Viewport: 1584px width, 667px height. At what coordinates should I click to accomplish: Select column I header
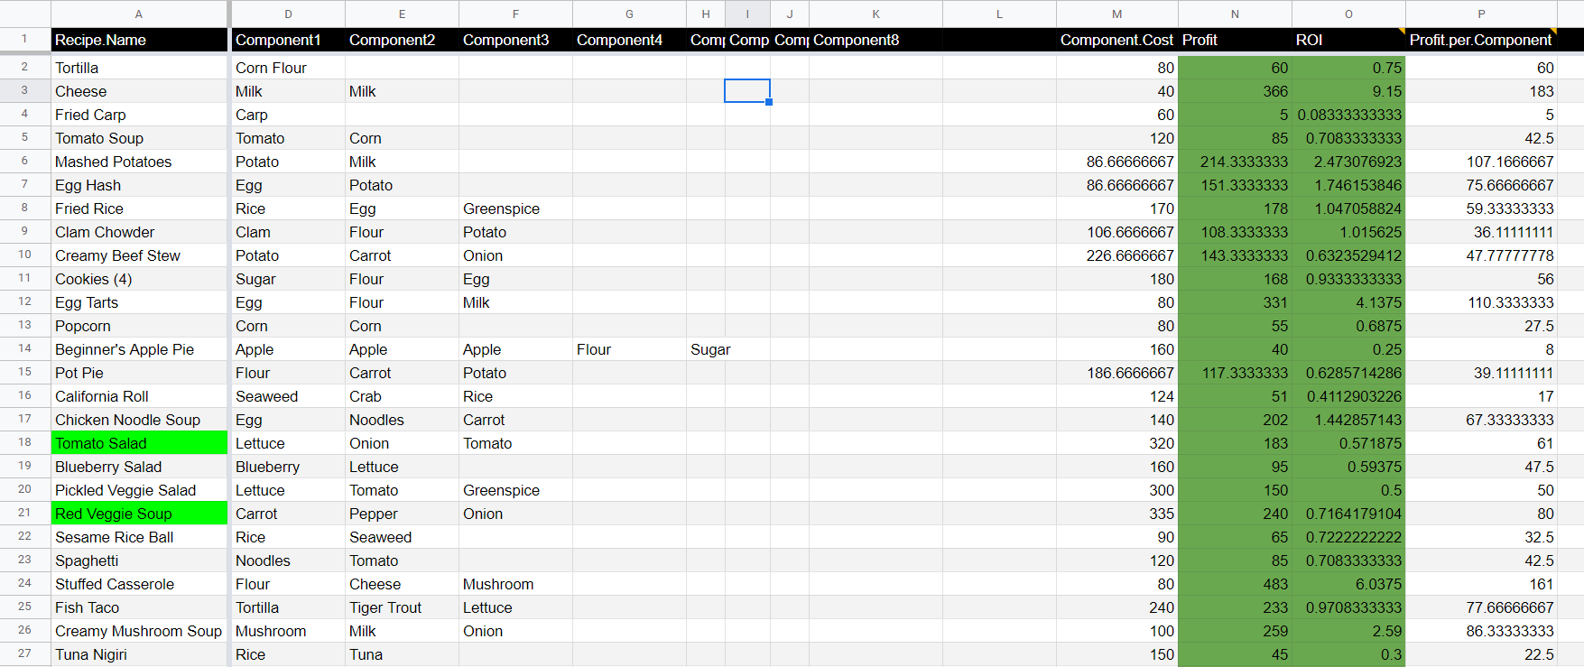click(x=747, y=14)
